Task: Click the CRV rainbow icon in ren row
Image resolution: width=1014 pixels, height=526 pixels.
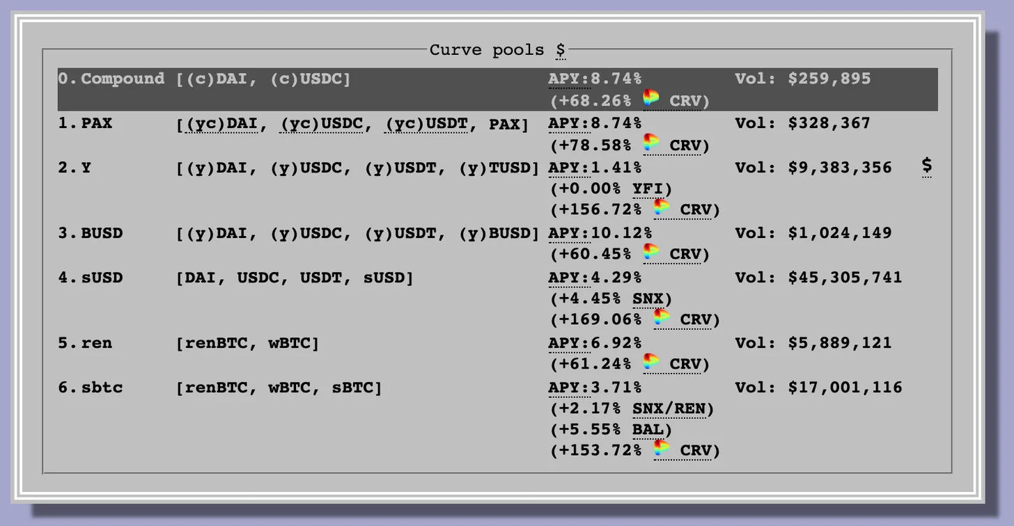Action: coord(651,362)
